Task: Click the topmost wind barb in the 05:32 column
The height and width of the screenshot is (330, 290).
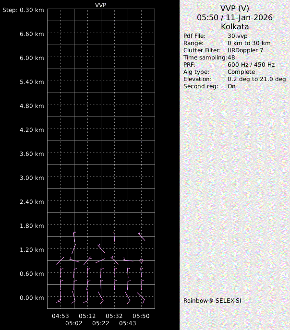Action: coord(114,237)
